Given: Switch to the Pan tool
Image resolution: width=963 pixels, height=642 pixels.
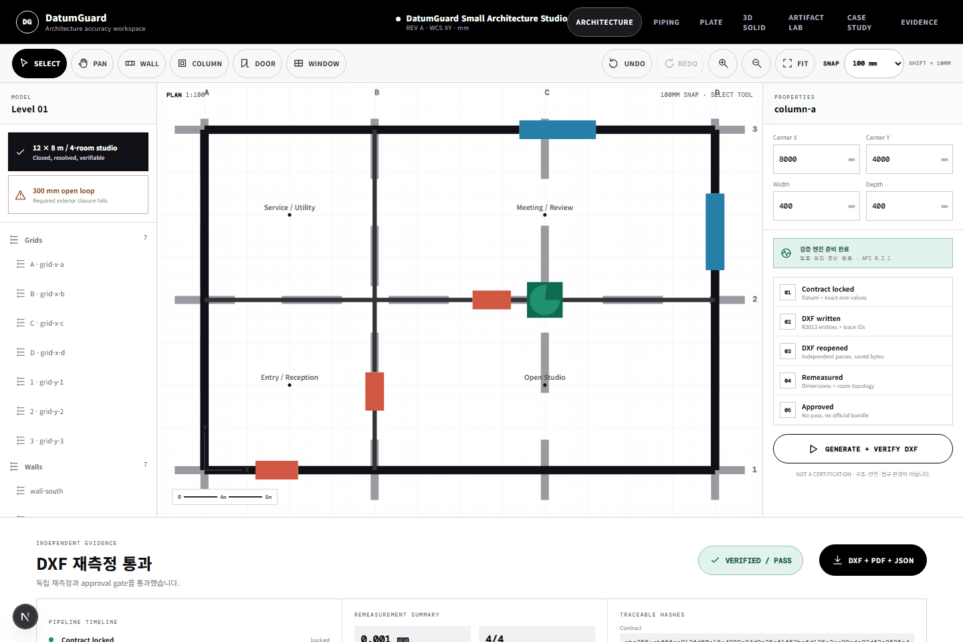Looking at the screenshot, I should (x=92, y=64).
